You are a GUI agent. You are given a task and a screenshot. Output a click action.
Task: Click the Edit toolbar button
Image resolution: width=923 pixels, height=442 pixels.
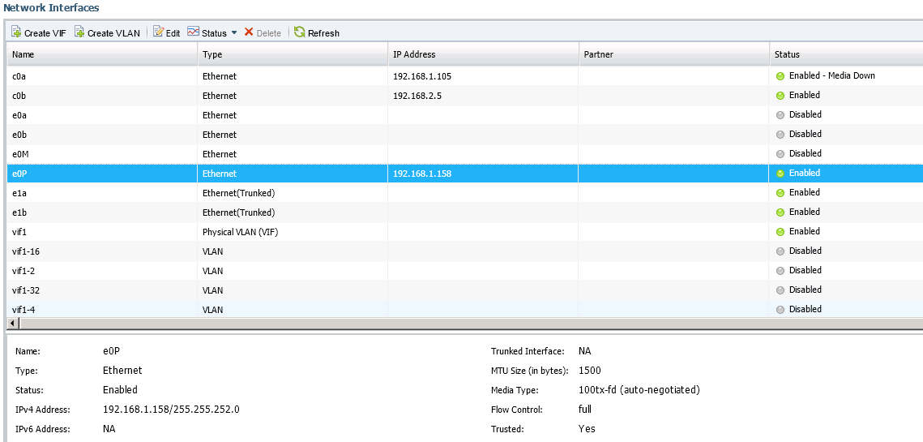(167, 32)
